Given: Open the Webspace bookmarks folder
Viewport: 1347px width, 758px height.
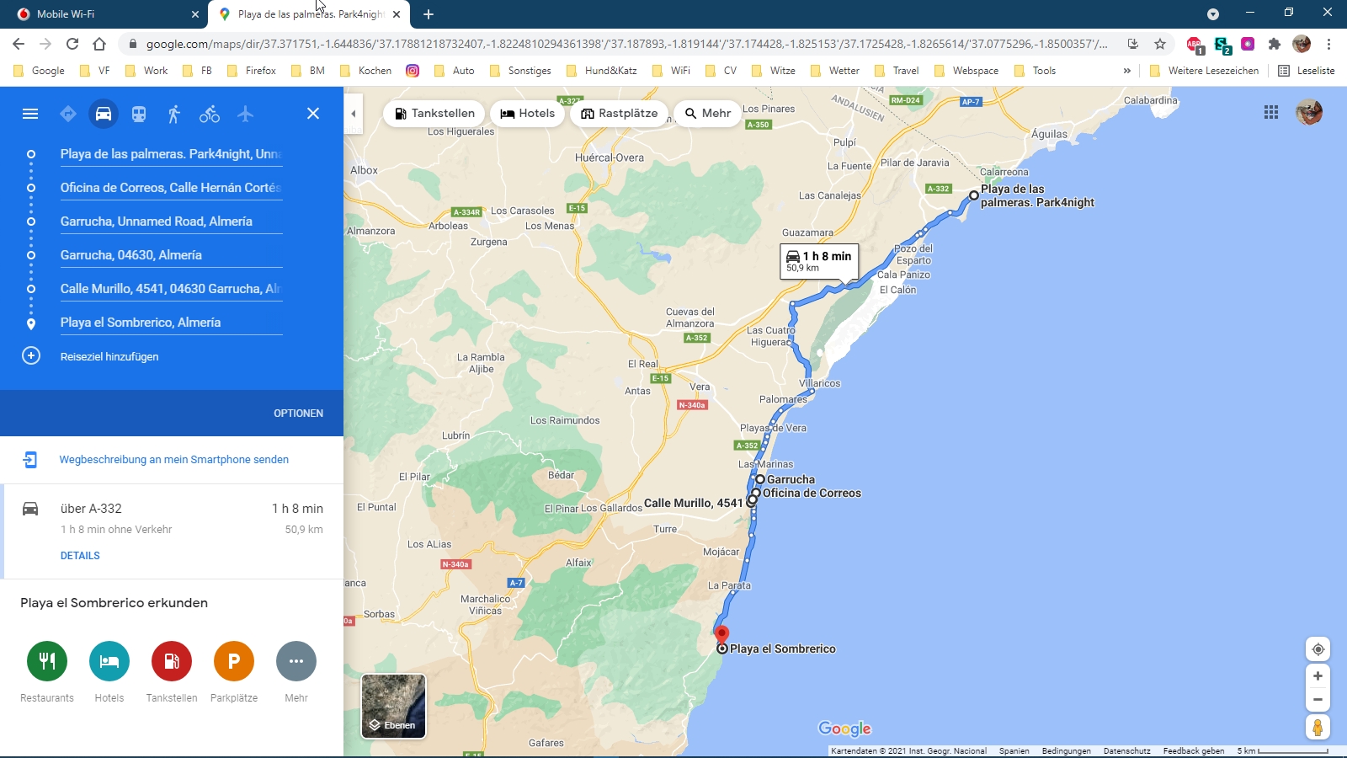Looking at the screenshot, I should tap(967, 71).
